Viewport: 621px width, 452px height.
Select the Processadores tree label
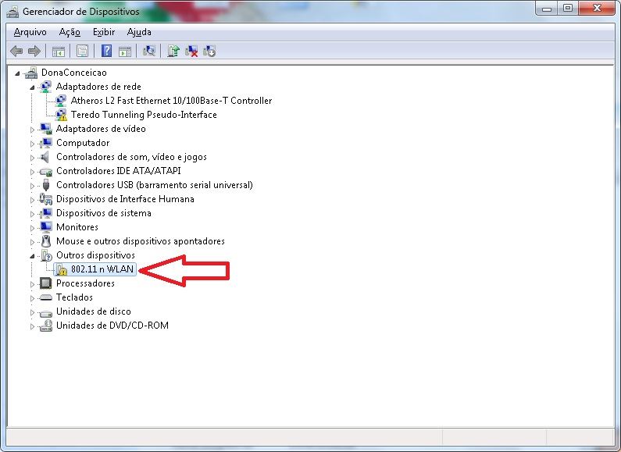[85, 283]
